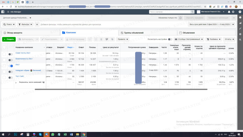Screen dimensions: 243x137
Task: Open the three-dots more menu
Action: tap(234, 18)
